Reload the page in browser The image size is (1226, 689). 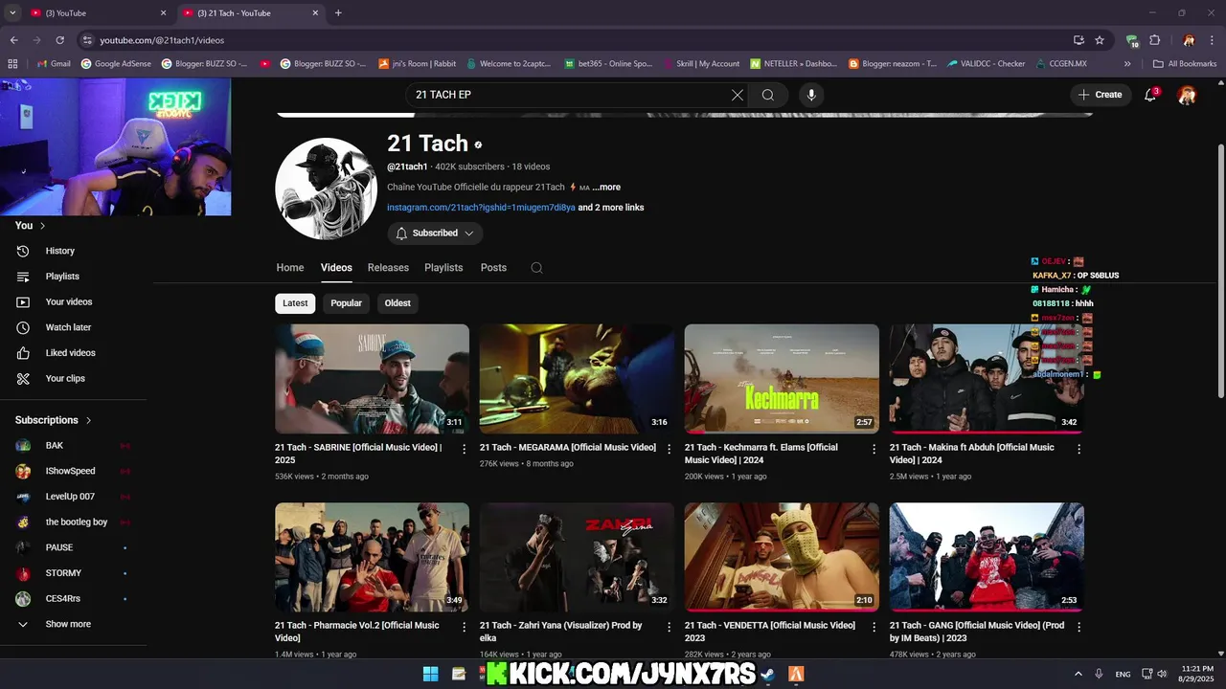pos(59,40)
